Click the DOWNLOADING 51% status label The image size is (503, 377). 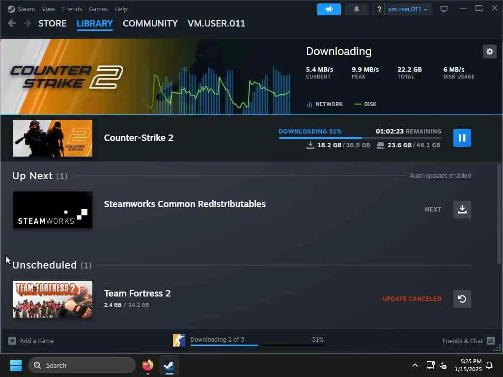pyautogui.click(x=310, y=132)
